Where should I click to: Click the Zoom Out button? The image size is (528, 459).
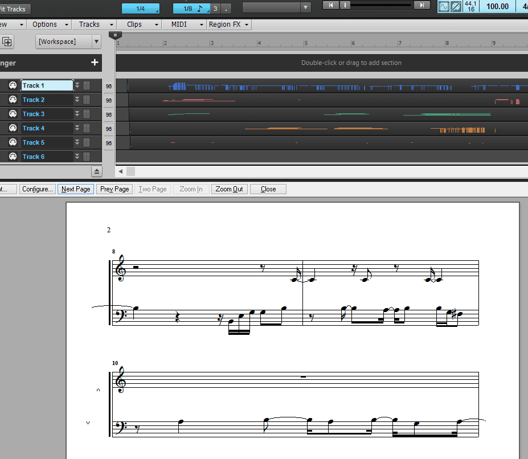click(x=229, y=189)
